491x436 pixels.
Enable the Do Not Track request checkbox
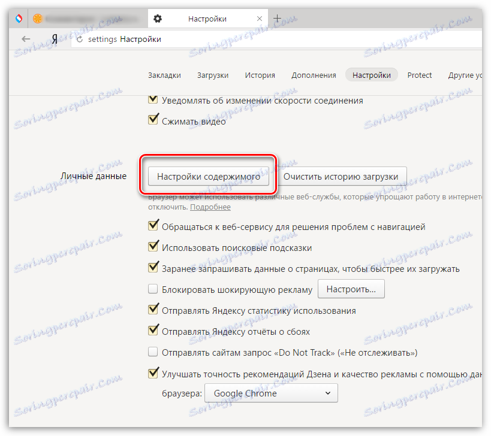pyautogui.click(x=153, y=352)
